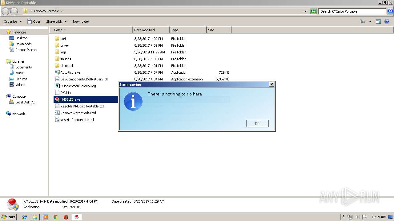Select the driver folder icon
Image resolution: width=394 pixels, height=221 pixels.
pos(57,45)
